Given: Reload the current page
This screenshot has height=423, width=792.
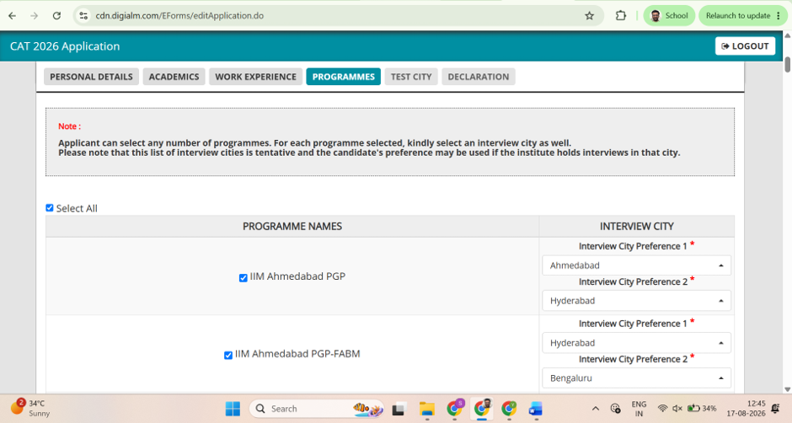Looking at the screenshot, I should pyautogui.click(x=56, y=16).
